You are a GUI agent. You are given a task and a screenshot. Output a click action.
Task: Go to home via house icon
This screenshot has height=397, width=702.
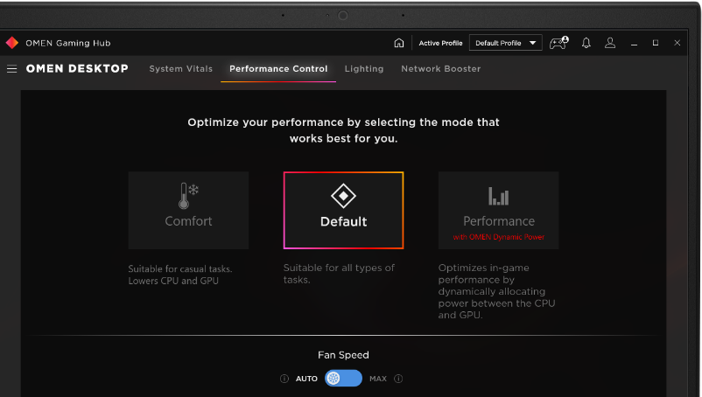(x=399, y=43)
